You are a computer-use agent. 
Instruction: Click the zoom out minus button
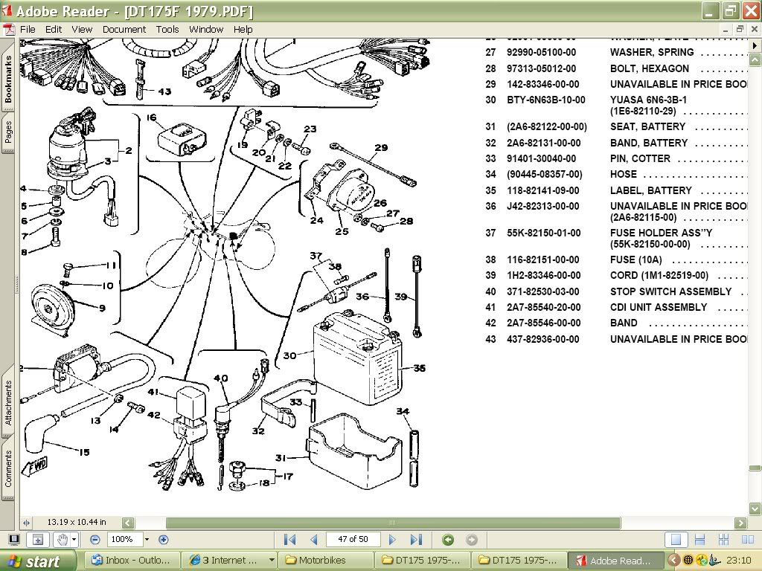95,540
